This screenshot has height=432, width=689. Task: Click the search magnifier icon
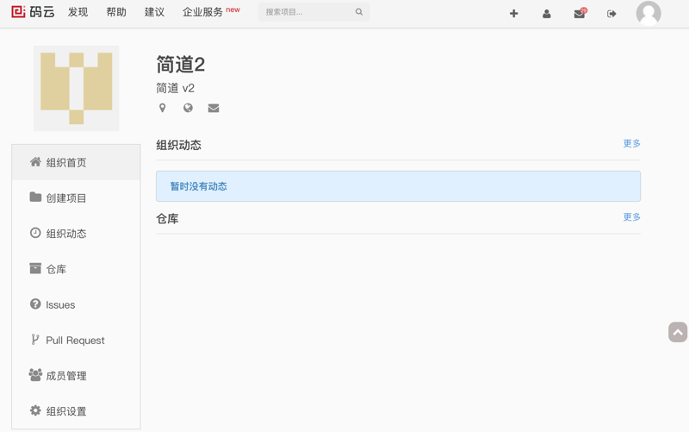coord(359,12)
